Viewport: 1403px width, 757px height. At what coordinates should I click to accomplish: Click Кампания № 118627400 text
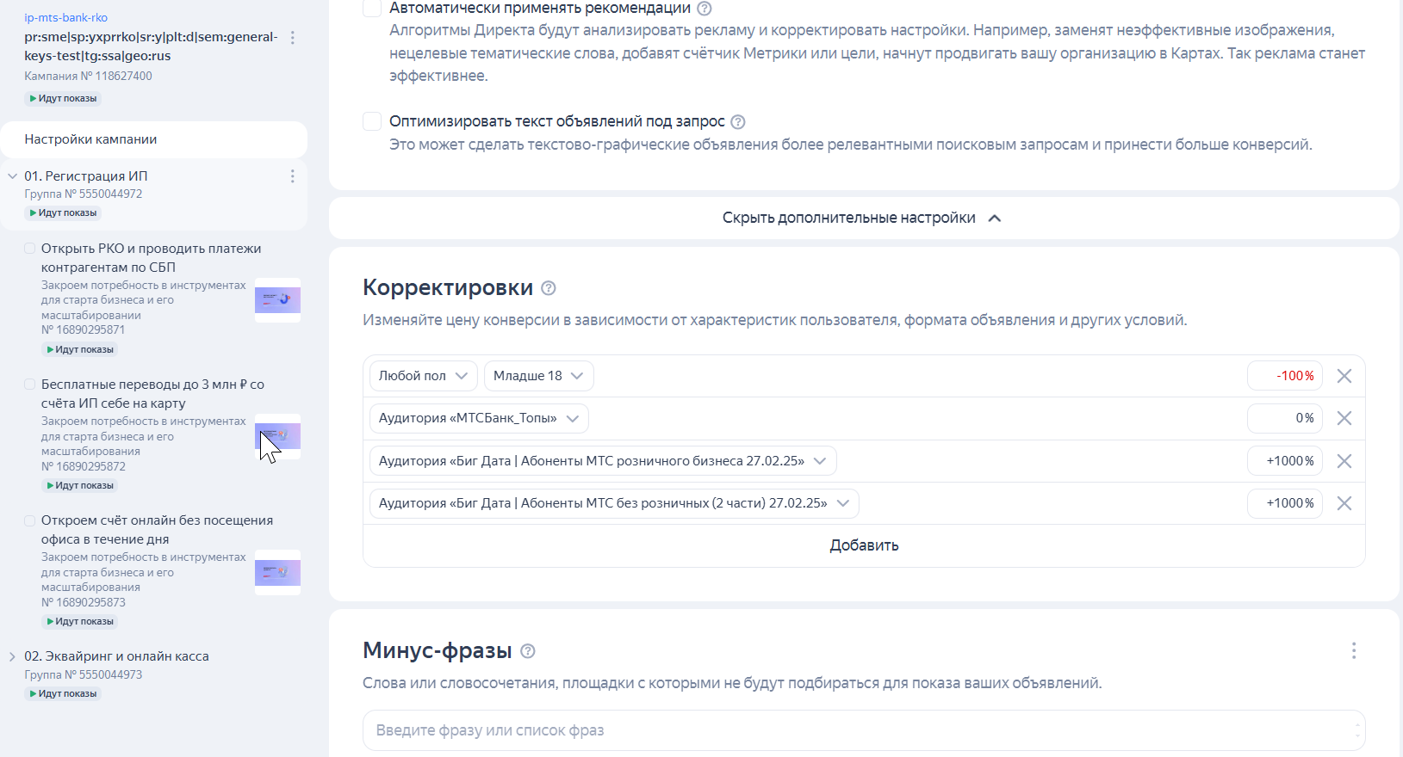[88, 76]
